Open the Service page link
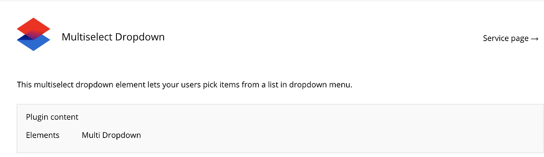 click(x=511, y=39)
